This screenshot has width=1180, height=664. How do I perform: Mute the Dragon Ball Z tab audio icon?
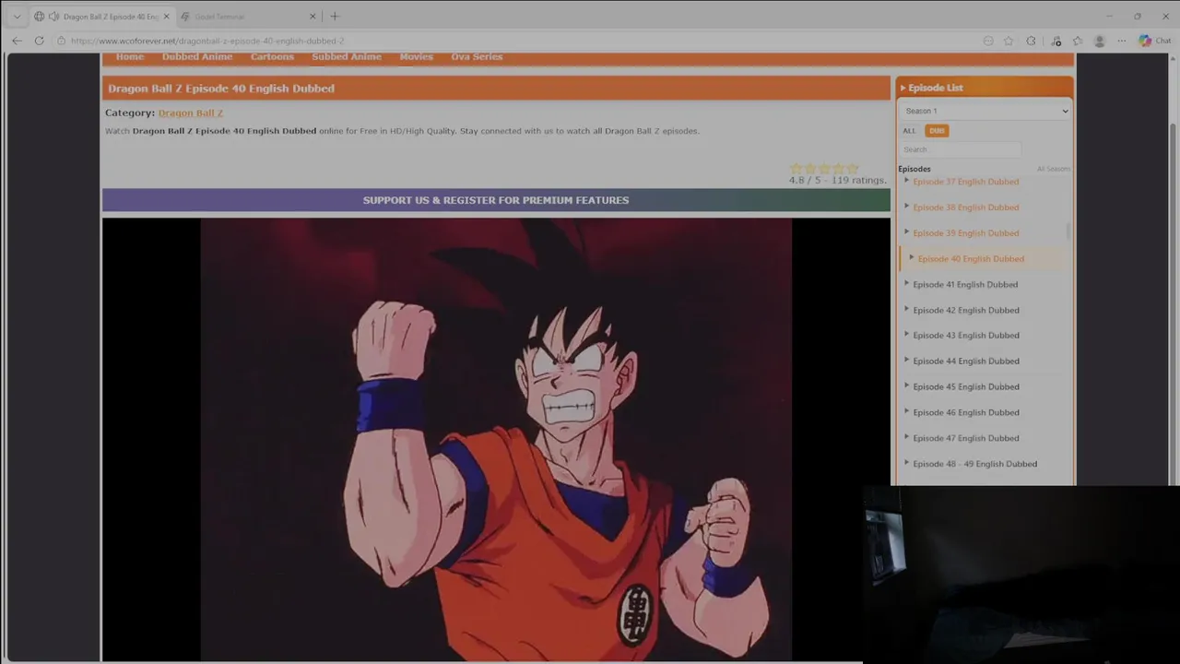point(53,16)
